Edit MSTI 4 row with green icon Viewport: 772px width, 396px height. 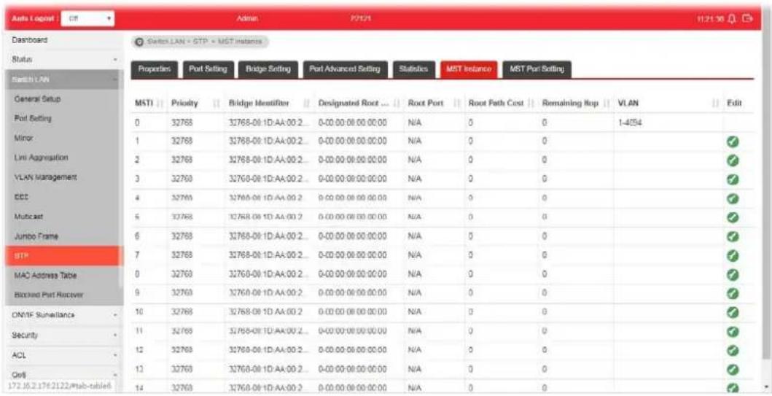pyautogui.click(x=733, y=198)
